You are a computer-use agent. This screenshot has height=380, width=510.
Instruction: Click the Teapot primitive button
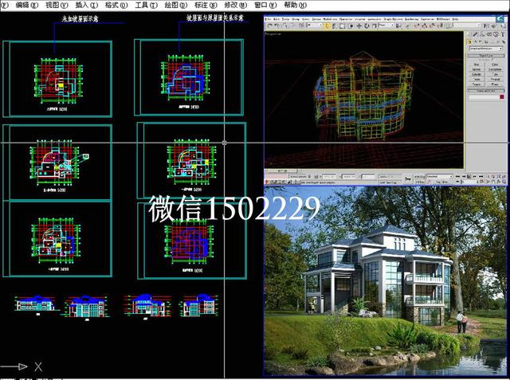point(477,84)
